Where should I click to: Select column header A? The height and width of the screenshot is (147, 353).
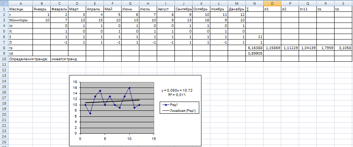point(20,4)
